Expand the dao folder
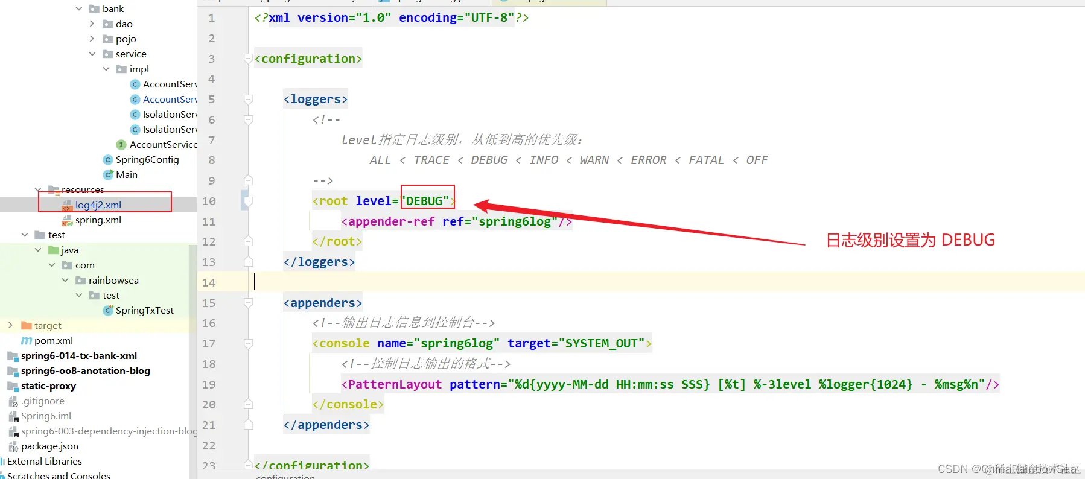Image resolution: width=1085 pixels, height=479 pixels. [92, 24]
